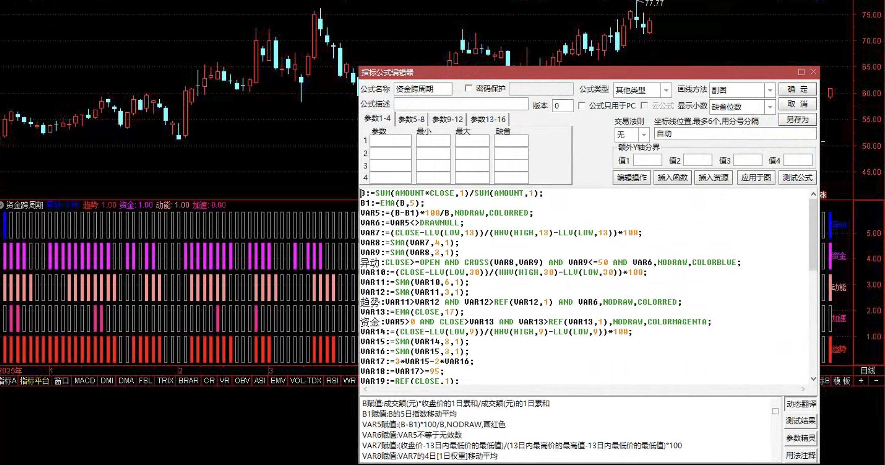
Task: Click parameter row 2 最小 field
Action: point(433,153)
